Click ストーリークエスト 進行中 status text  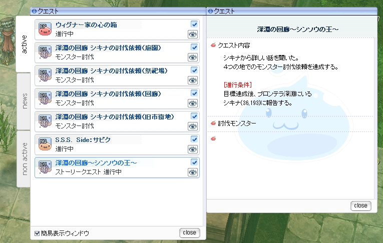coord(89,172)
